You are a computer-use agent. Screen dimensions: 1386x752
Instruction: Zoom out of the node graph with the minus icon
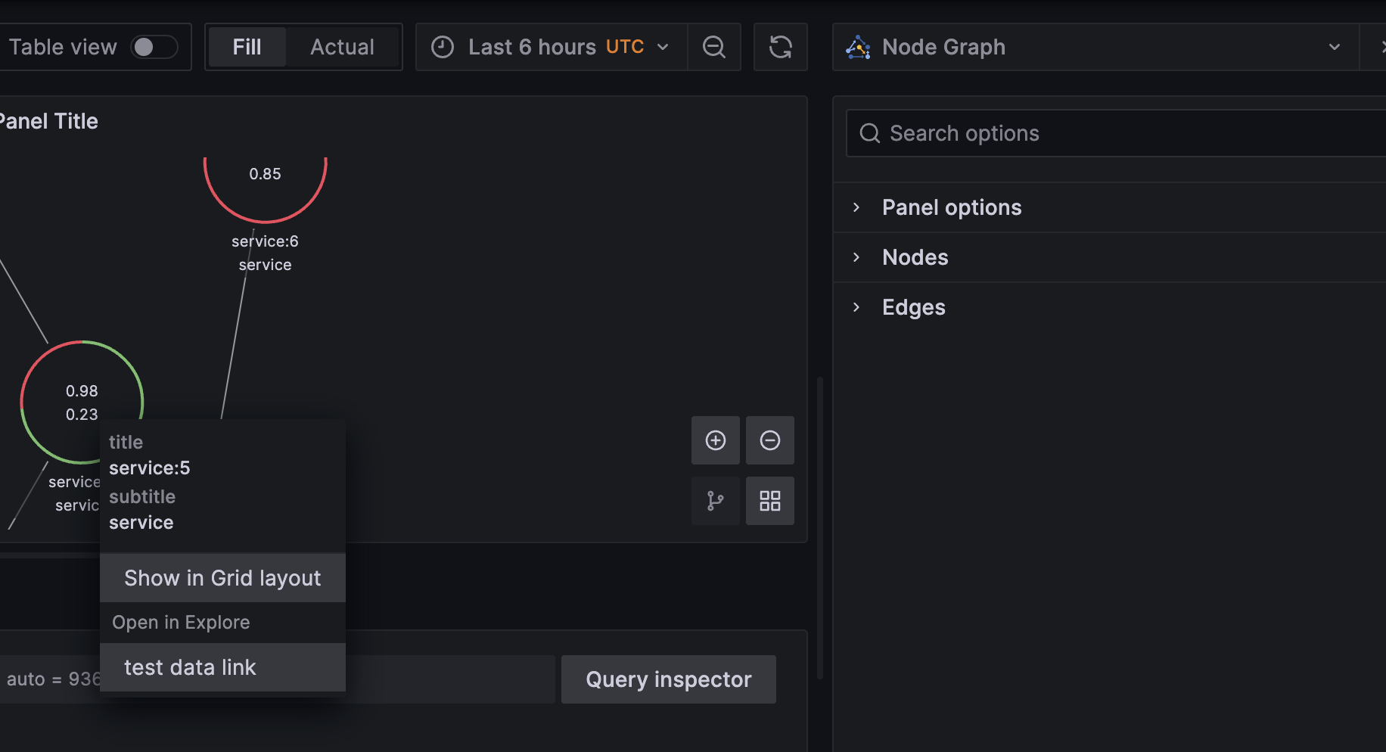pos(769,440)
